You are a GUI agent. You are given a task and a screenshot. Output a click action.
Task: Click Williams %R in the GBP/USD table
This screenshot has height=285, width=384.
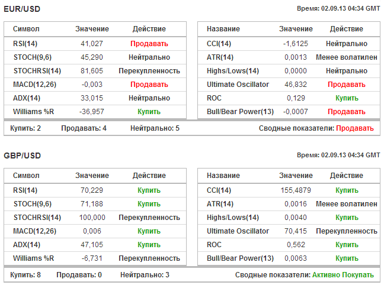point(33,258)
